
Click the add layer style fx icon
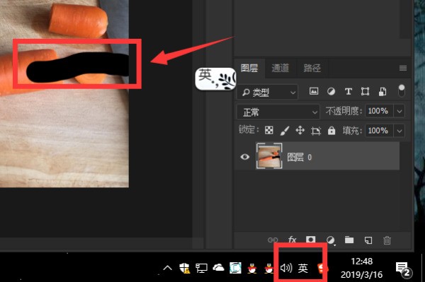(x=292, y=240)
